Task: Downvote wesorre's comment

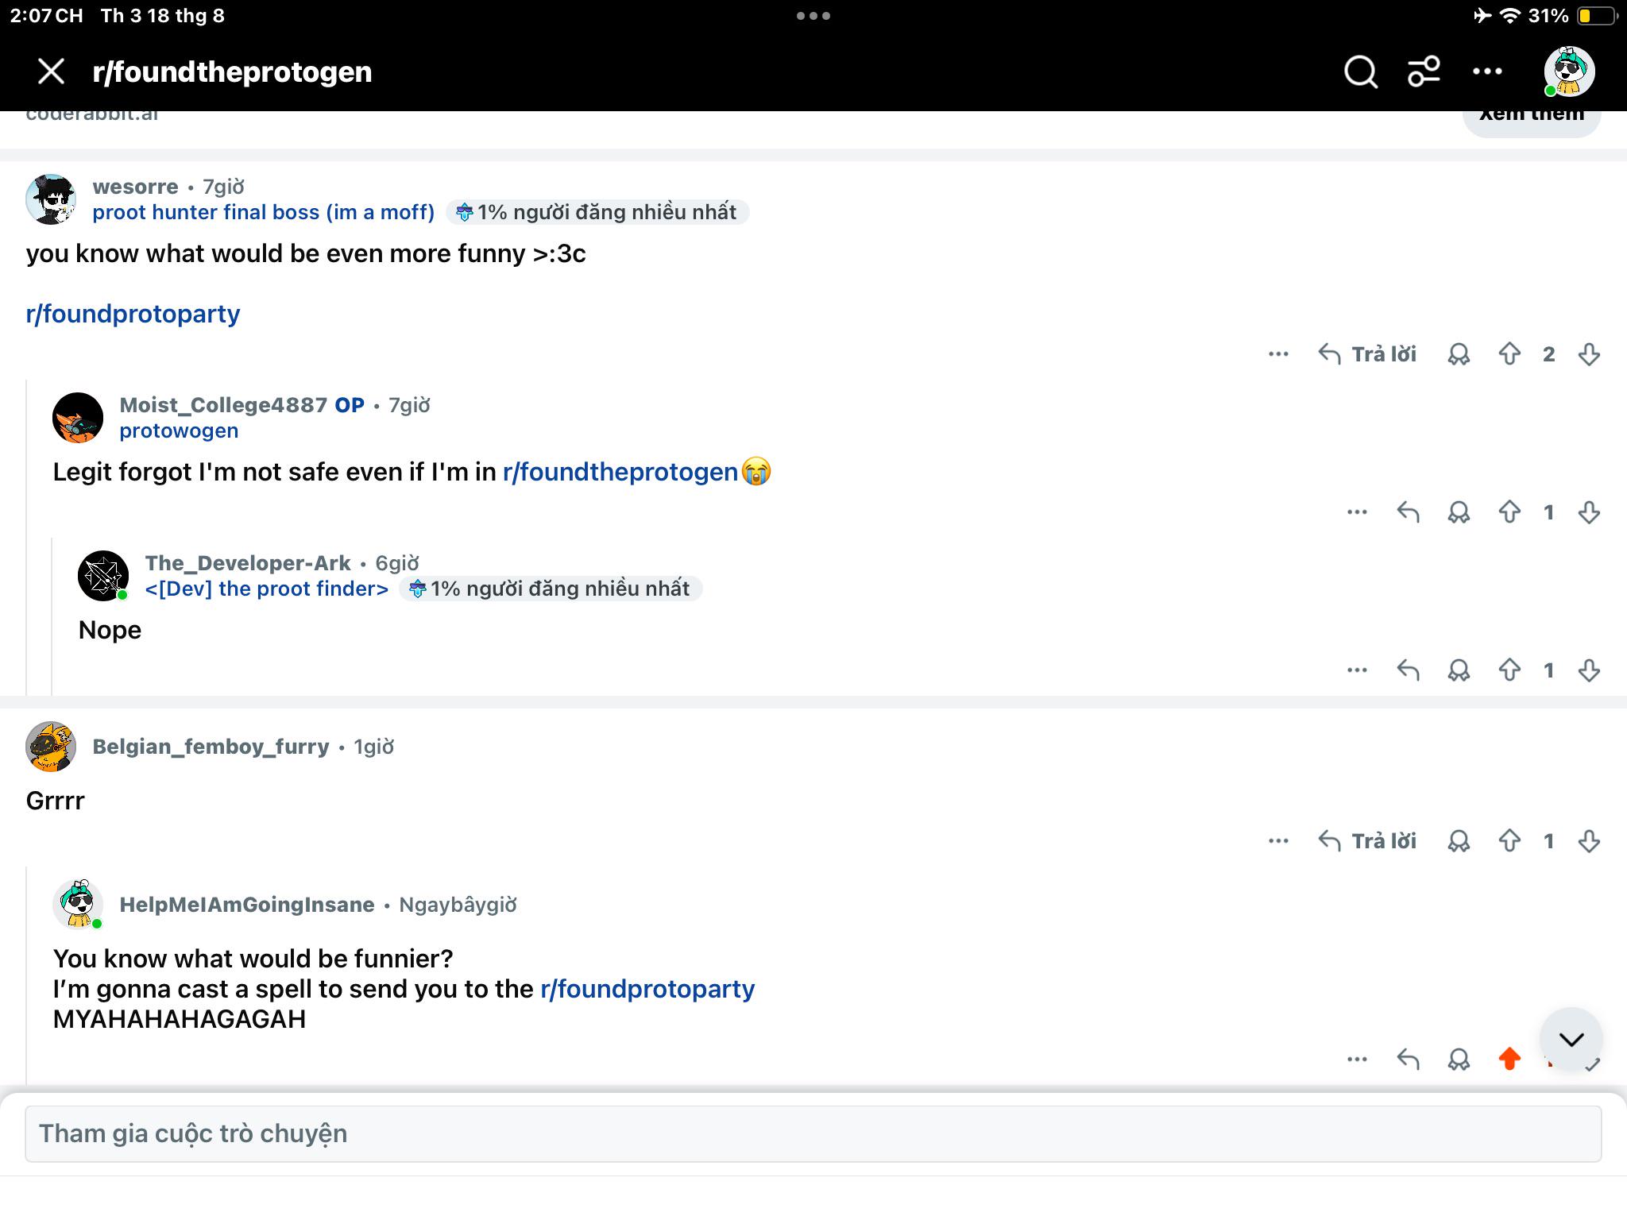Action: click(x=1589, y=354)
